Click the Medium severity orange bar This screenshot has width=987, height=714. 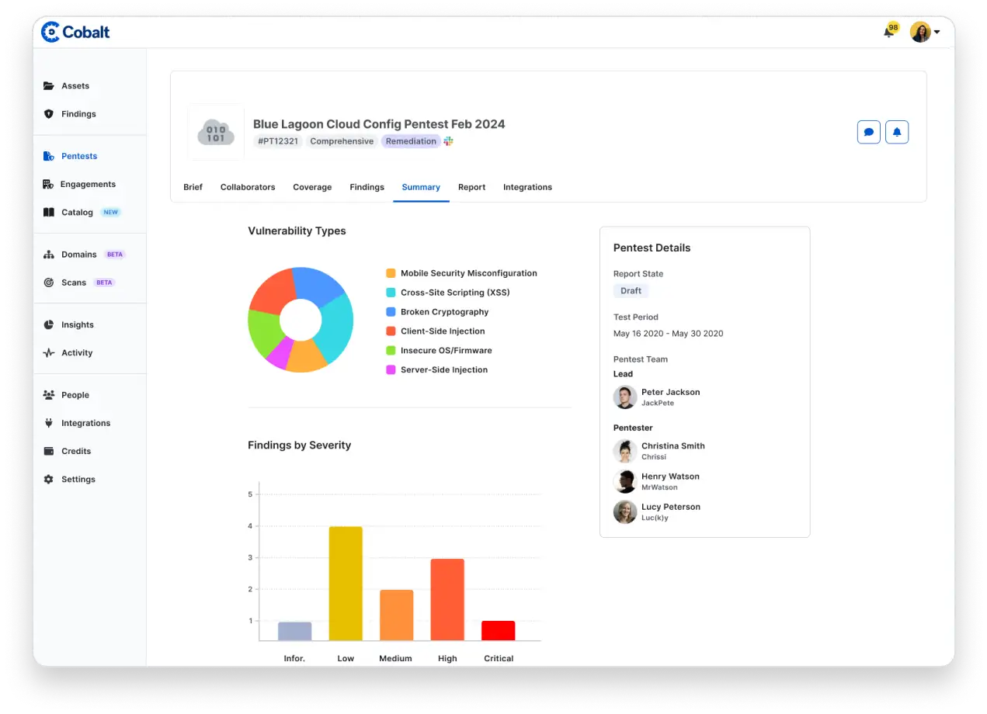point(396,615)
